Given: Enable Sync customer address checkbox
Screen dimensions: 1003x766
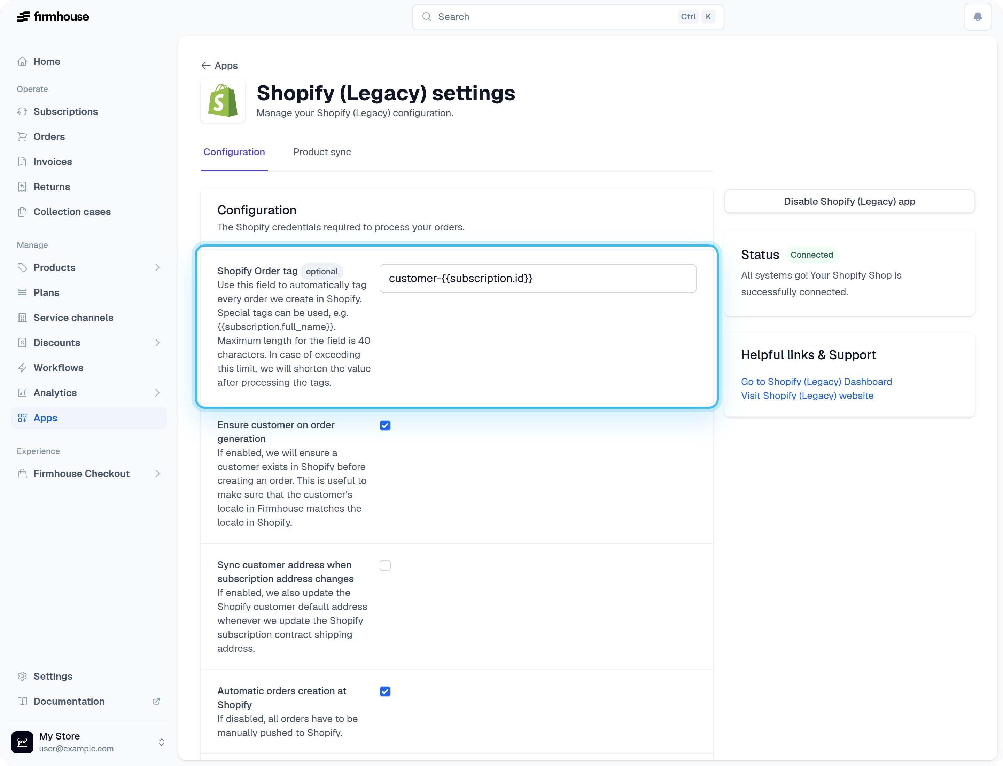Looking at the screenshot, I should tap(386, 565).
